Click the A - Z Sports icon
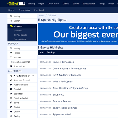The height and width of the screenshot is (118, 118). [11, 76]
